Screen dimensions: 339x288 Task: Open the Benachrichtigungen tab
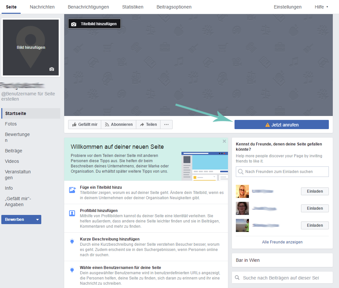point(88,7)
